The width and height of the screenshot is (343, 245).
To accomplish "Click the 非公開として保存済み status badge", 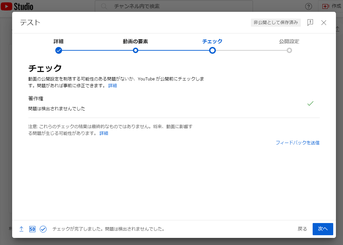I will 276,23.
